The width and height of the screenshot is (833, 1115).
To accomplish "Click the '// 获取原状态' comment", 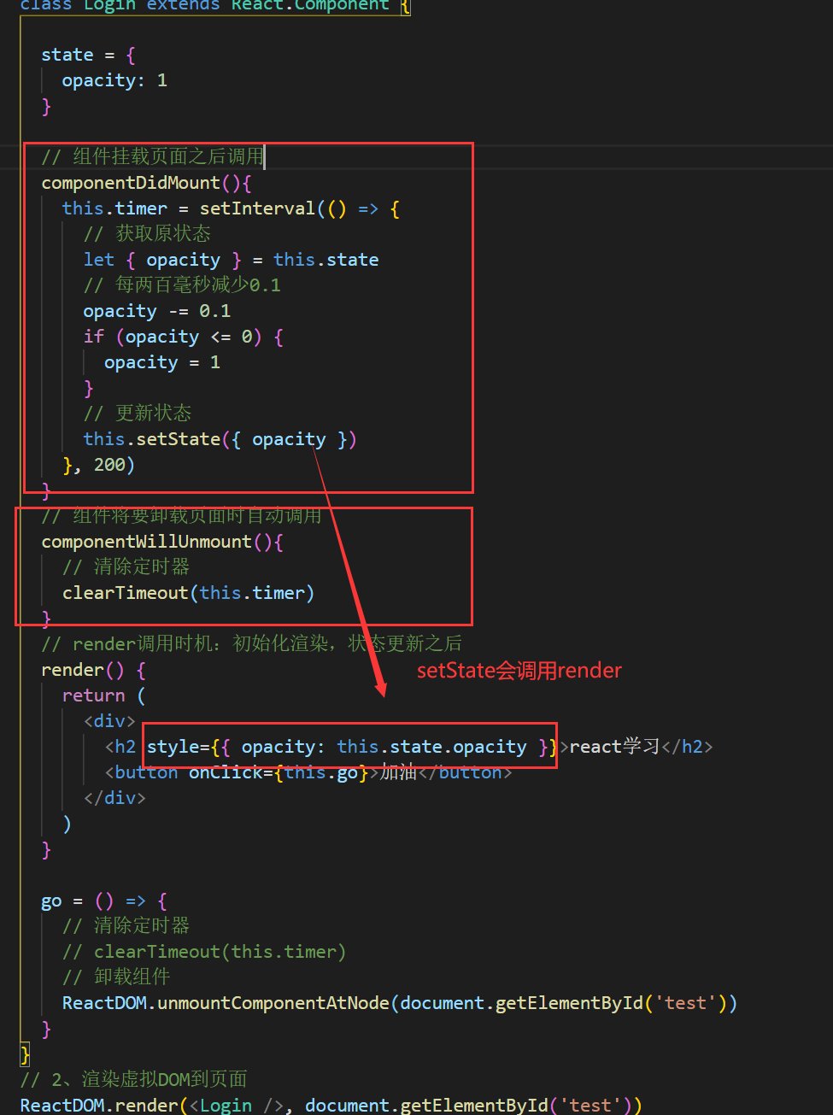I will pos(146,234).
